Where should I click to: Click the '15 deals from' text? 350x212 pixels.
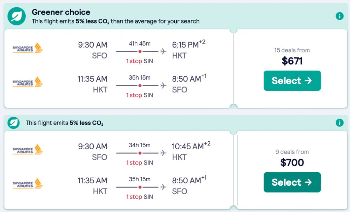[292, 50]
